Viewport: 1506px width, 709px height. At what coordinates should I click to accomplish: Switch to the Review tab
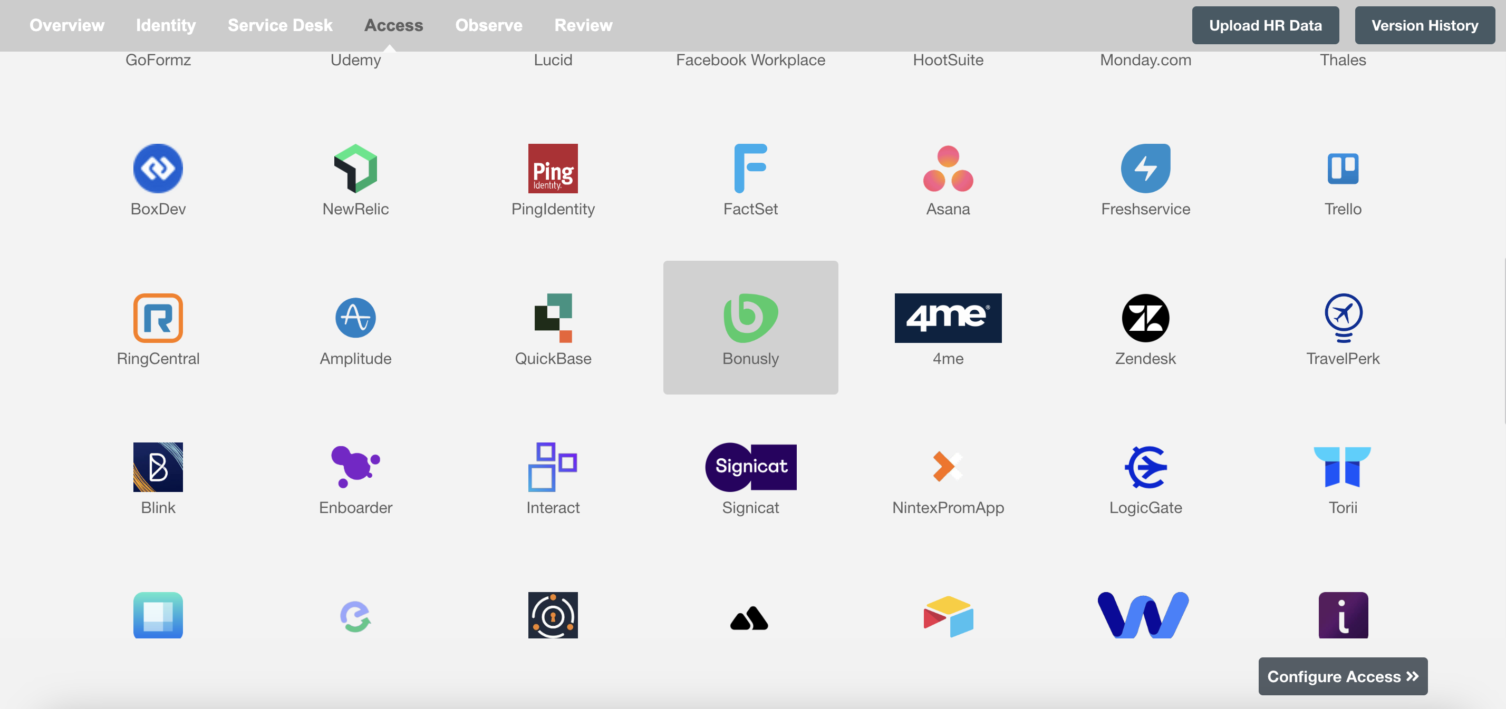click(583, 24)
